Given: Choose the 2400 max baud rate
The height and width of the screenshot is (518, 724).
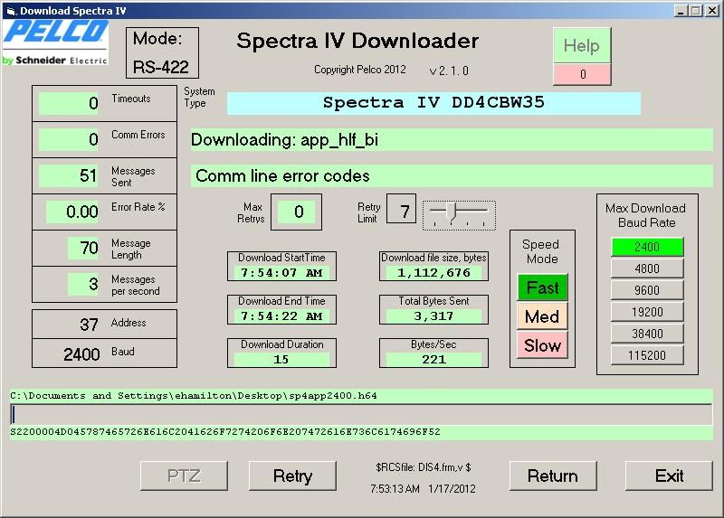Looking at the screenshot, I should (x=647, y=247).
